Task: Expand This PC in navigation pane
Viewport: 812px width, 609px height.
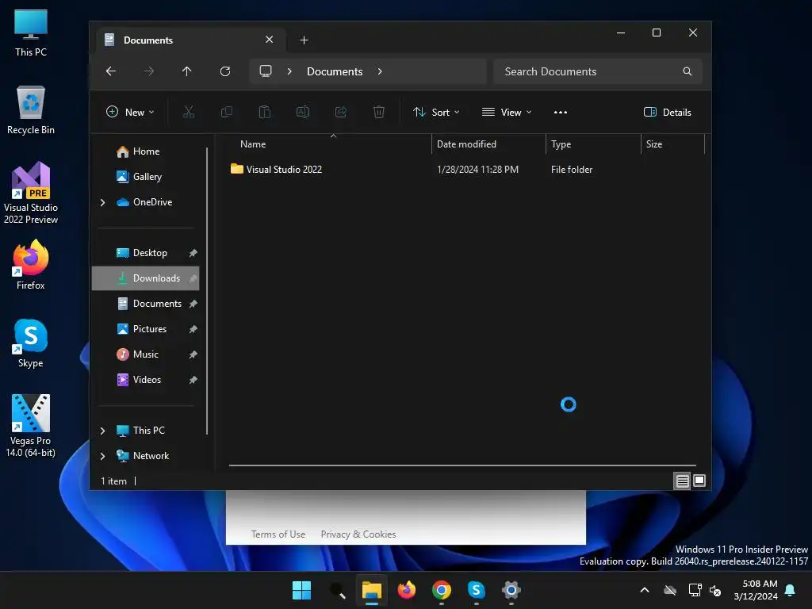Action: click(x=102, y=431)
